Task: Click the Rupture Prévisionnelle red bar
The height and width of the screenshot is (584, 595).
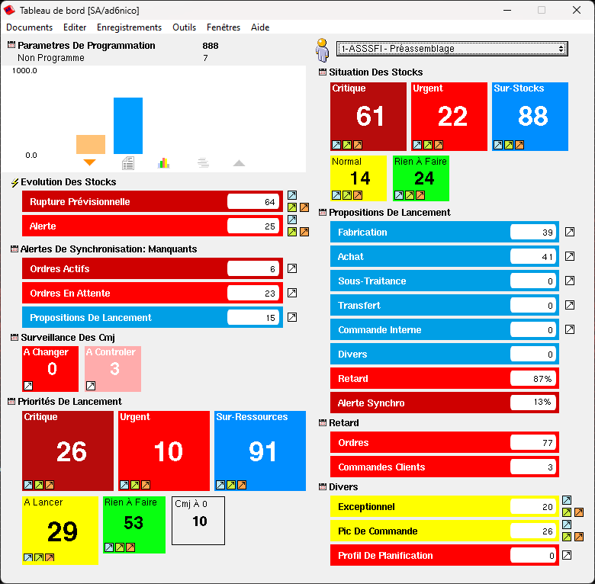Action: pyautogui.click(x=126, y=202)
